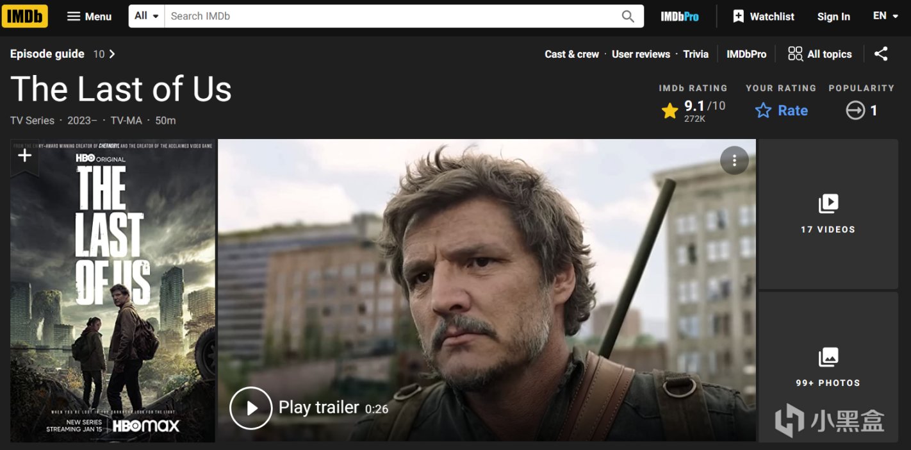Image resolution: width=911 pixels, height=450 pixels.
Task: Open the 99+ Photos tile
Action: [828, 367]
